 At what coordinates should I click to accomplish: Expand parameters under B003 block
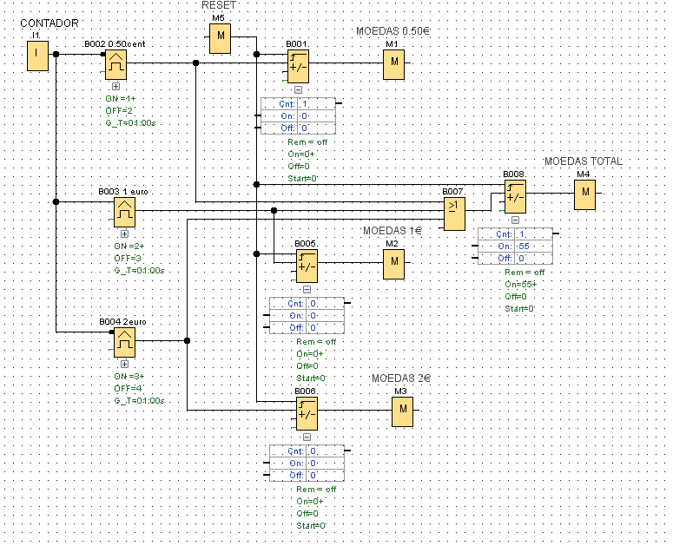124,234
